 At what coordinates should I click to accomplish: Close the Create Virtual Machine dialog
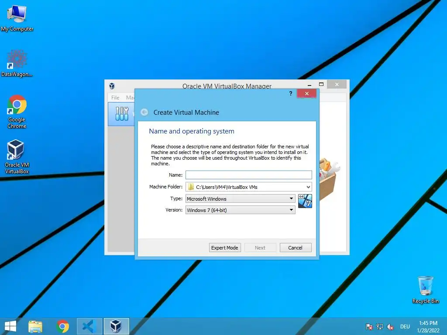(x=307, y=93)
